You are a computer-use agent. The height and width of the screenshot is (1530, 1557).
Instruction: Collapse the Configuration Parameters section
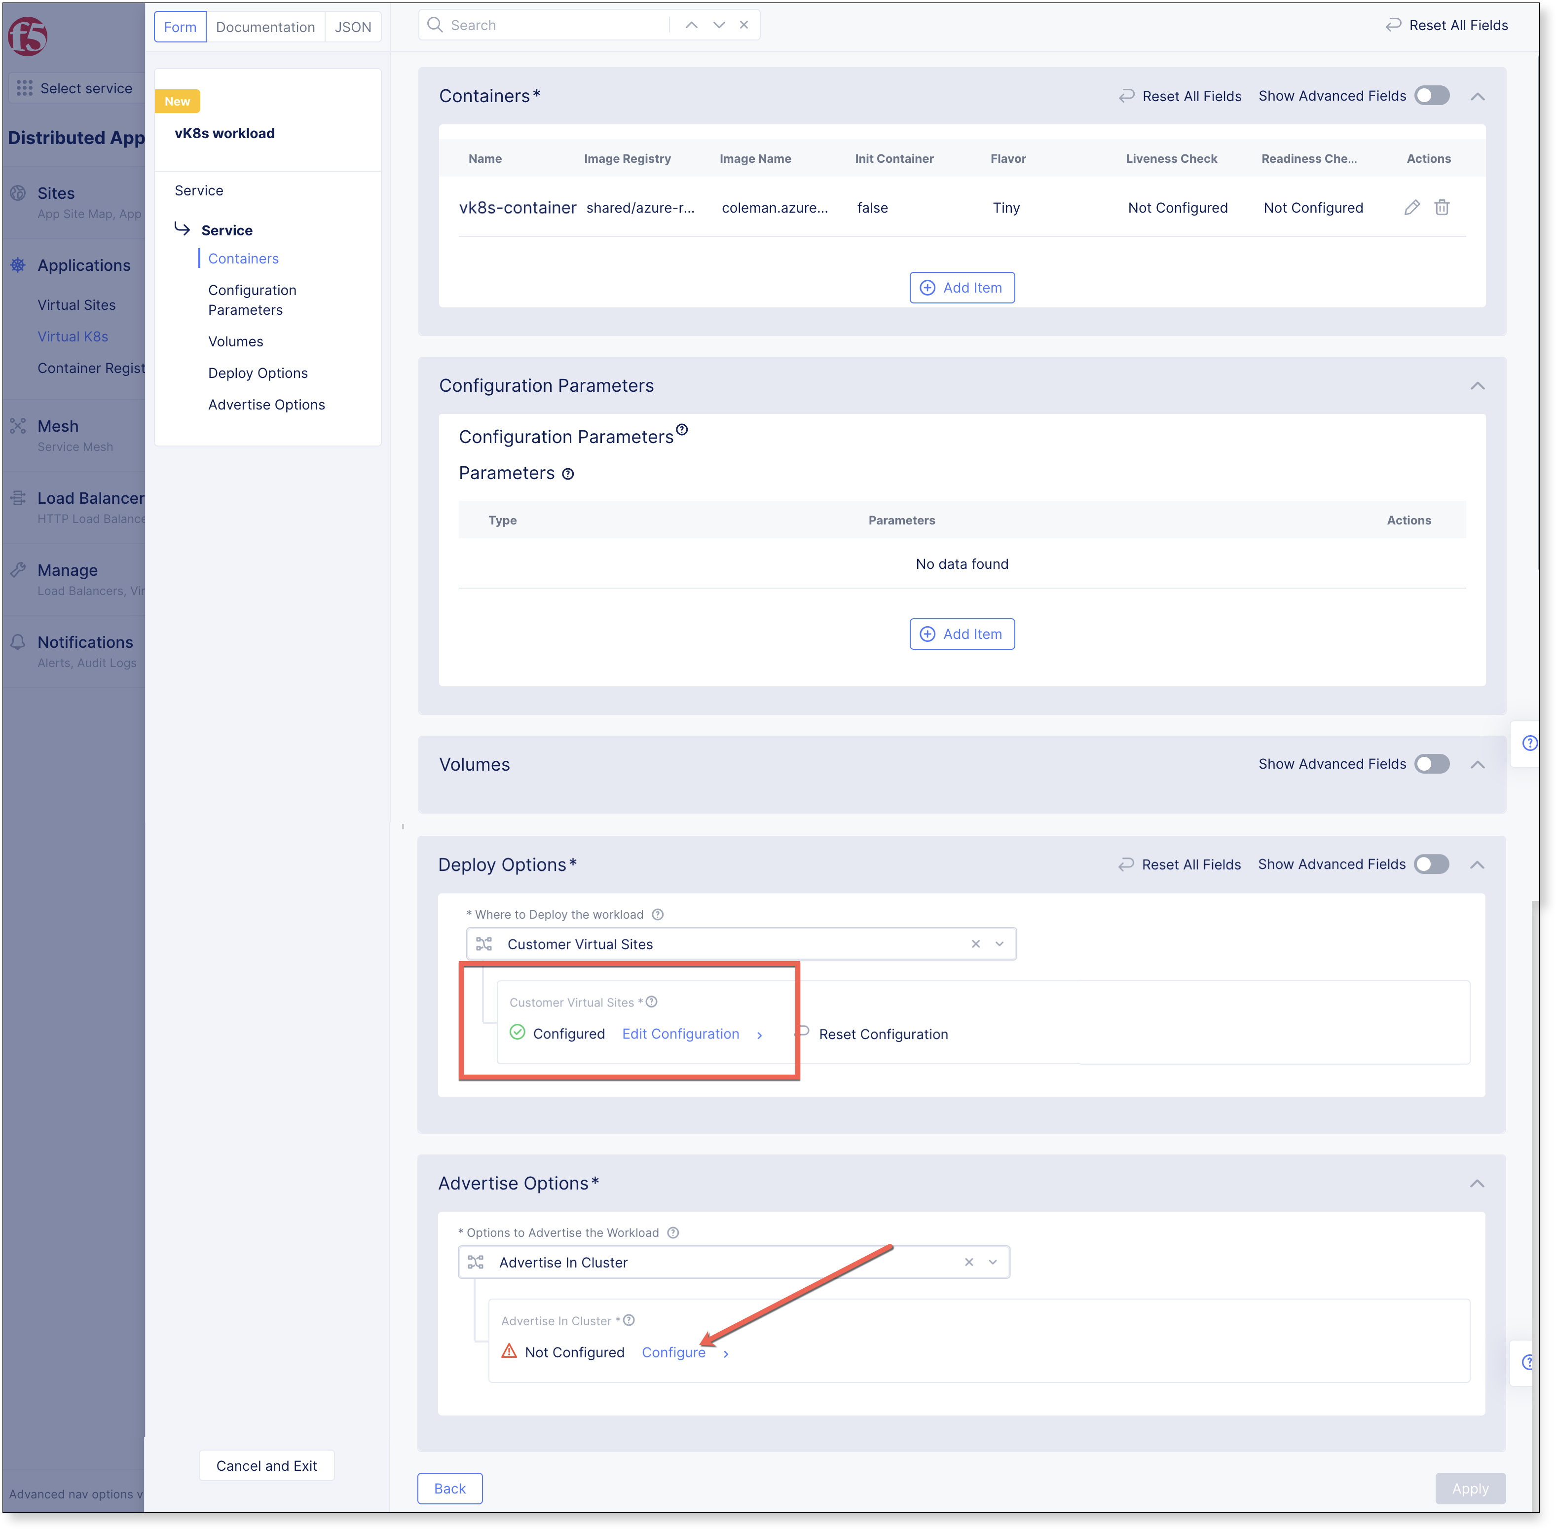click(x=1478, y=386)
